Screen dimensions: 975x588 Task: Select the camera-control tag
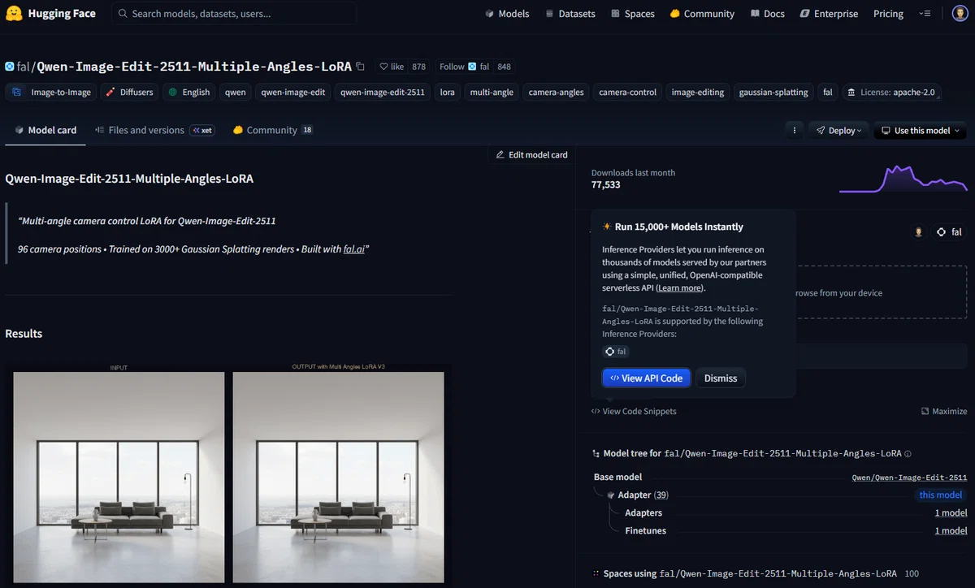(x=627, y=92)
